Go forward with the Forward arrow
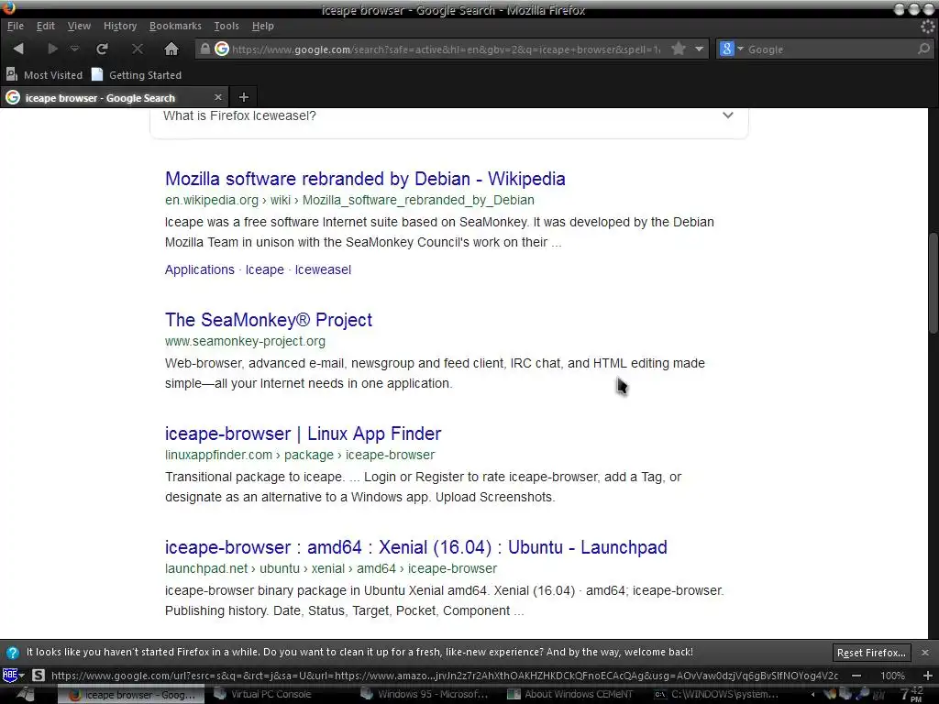Image resolution: width=939 pixels, height=704 pixels. (52, 49)
